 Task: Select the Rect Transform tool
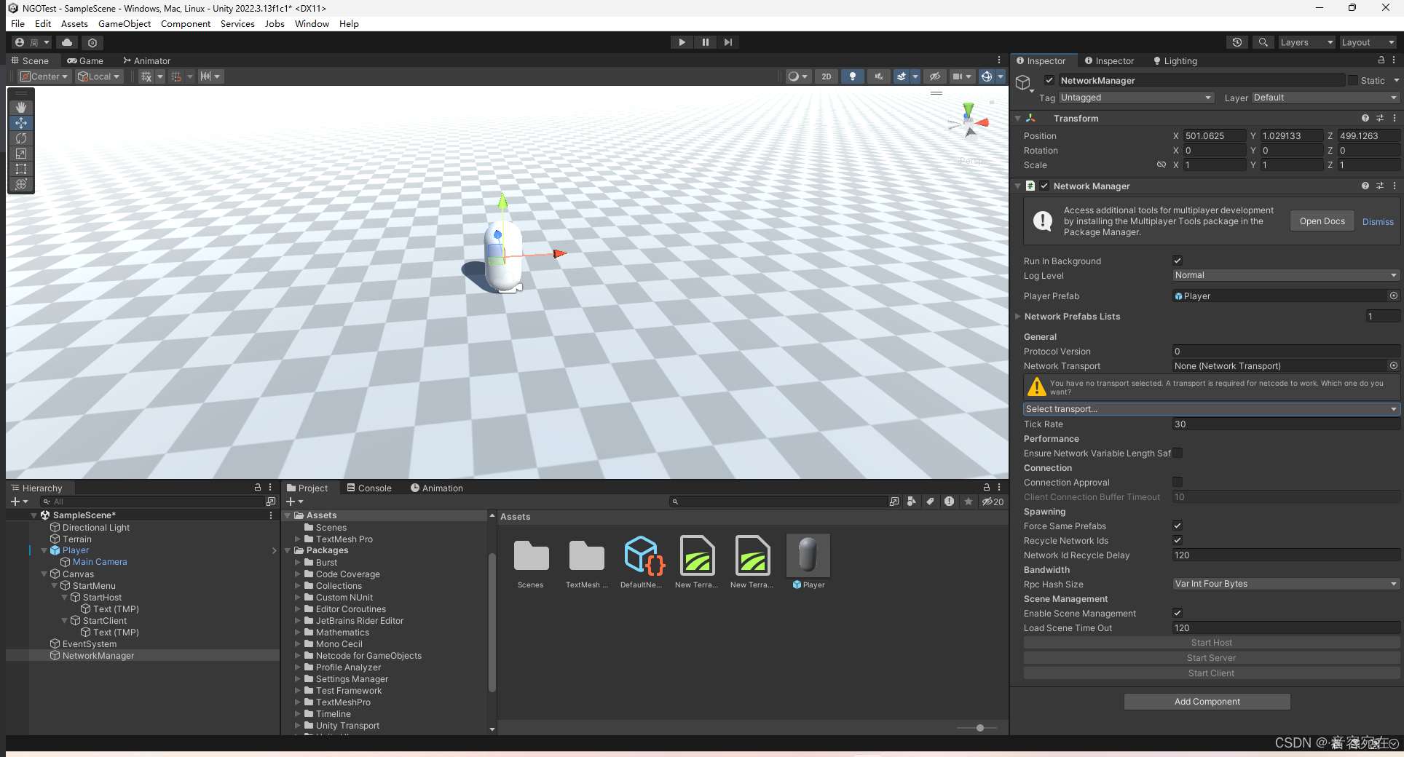tap(20, 169)
